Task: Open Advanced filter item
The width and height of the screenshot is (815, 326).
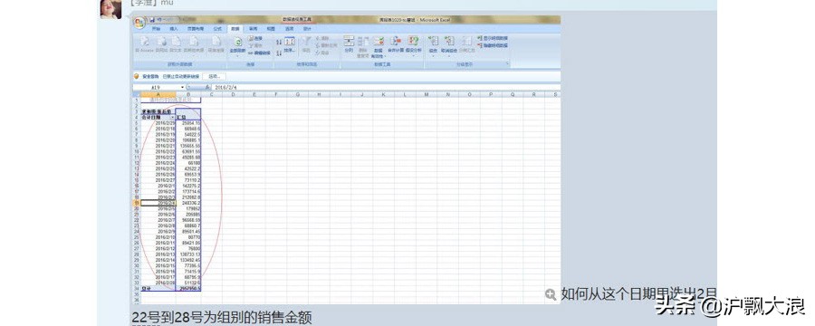Action: [322, 53]
